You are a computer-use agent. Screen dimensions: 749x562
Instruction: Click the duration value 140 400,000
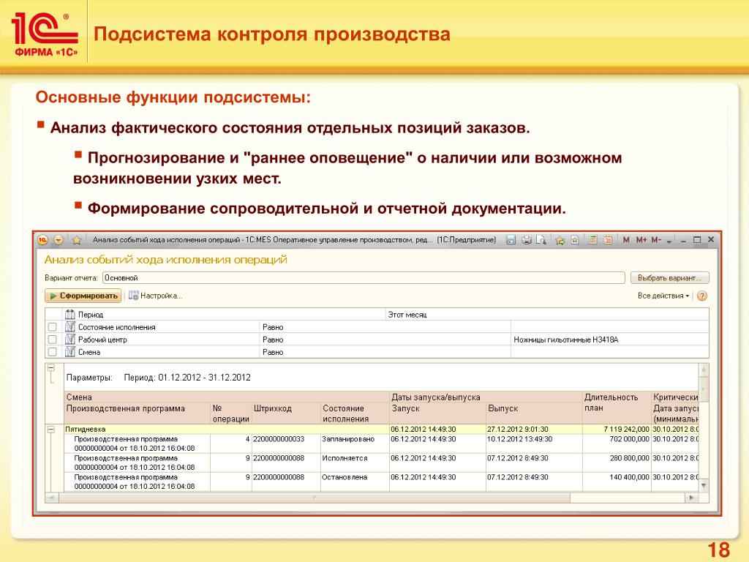point(630,477)
